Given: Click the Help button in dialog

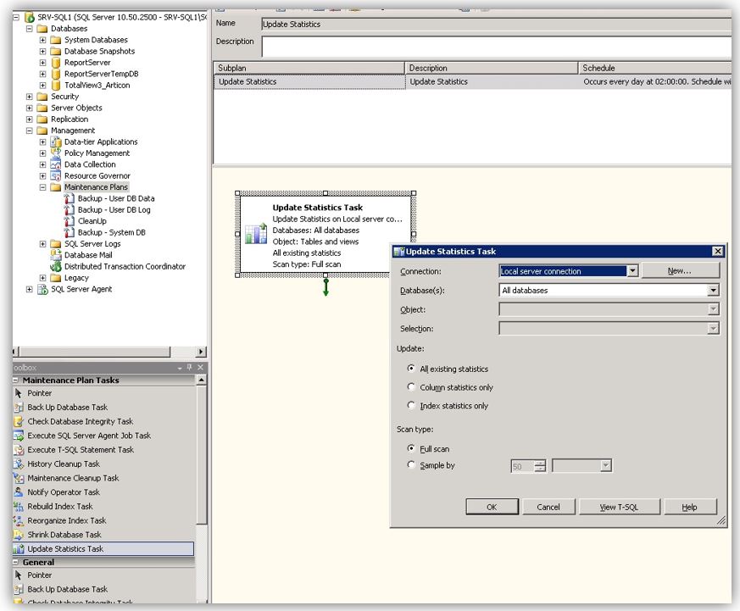Looking at the screenshot, I should click(689, 508).
